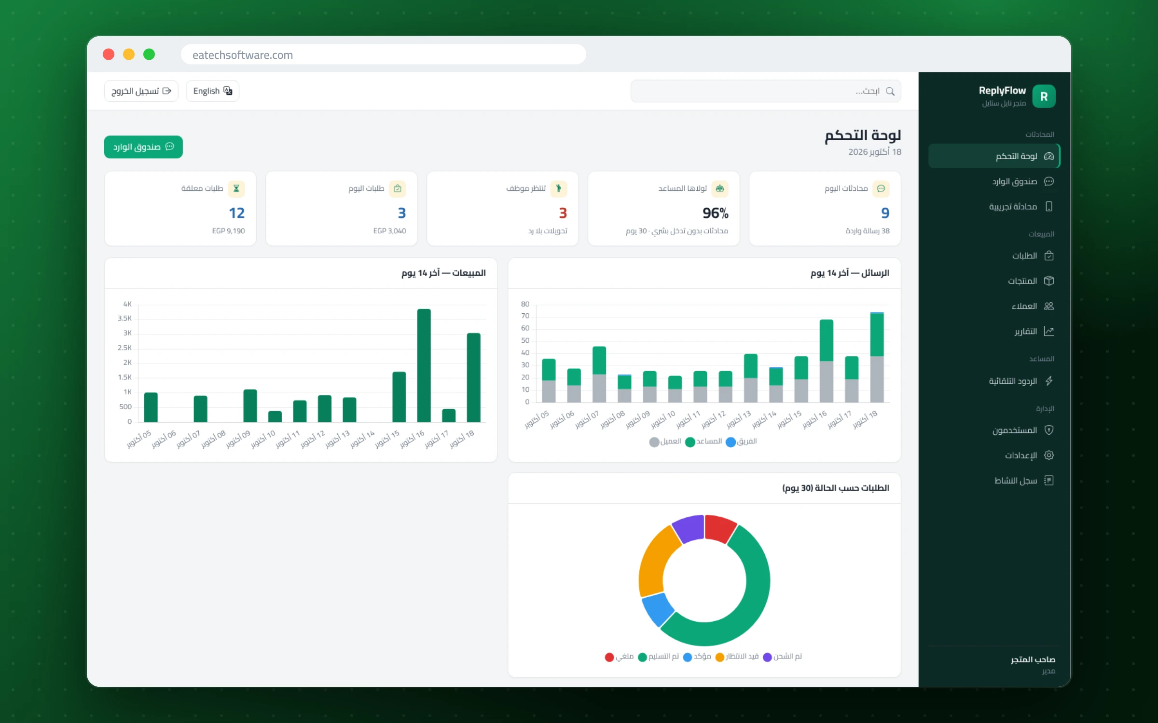The height and width of the screenshot is (723, 1158).
Task: Click the red ملغي legend swatch
Action: point(609,657)
